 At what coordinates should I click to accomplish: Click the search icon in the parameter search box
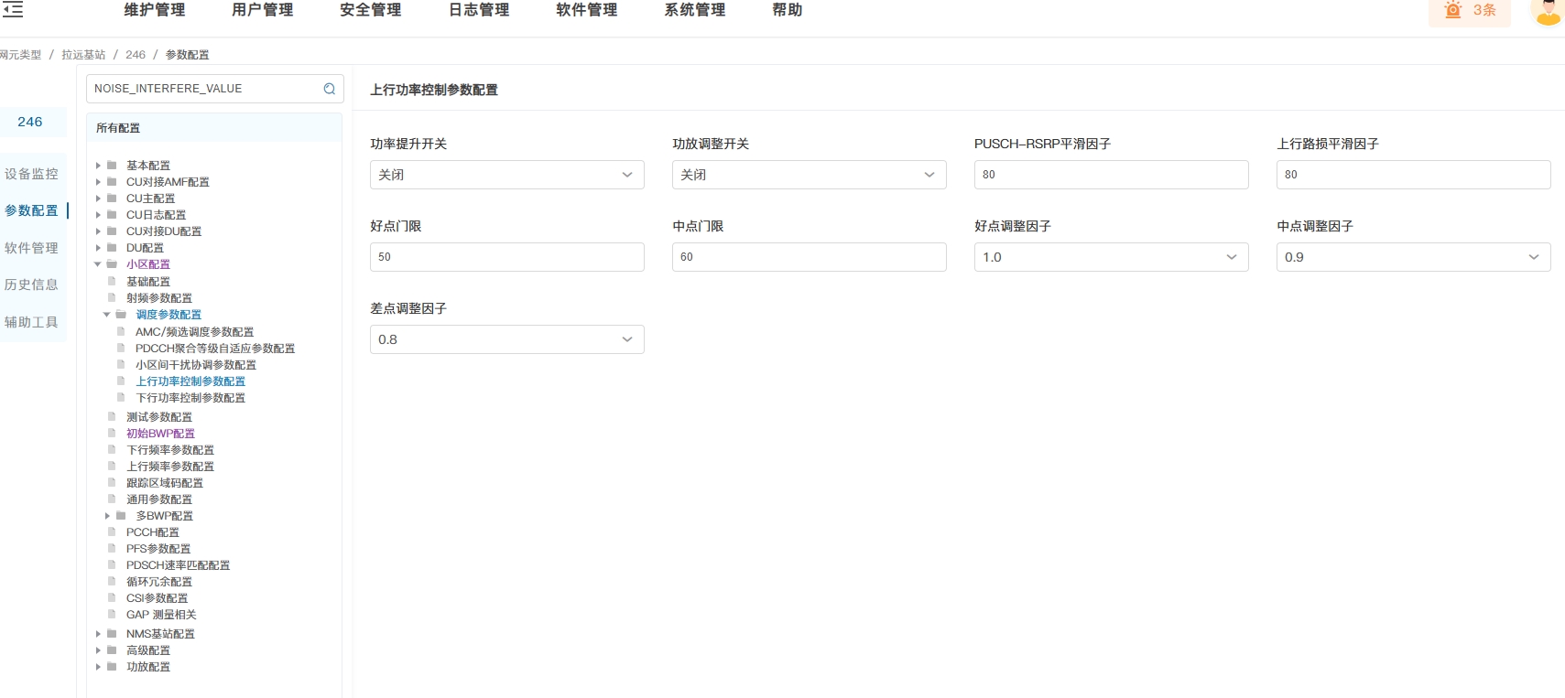pyautogui.click(x=330, y=89)
